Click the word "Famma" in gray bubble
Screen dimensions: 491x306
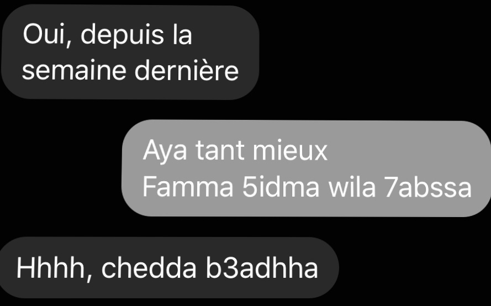point(188,187)
